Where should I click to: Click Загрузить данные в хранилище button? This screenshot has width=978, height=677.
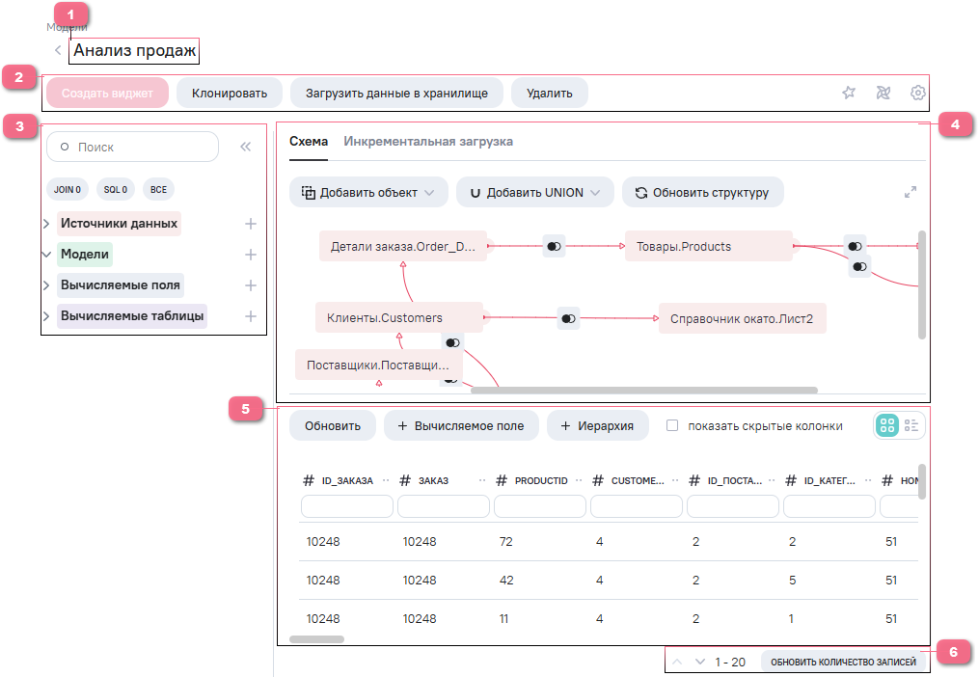pyautogui.click(x=396, y=94)
